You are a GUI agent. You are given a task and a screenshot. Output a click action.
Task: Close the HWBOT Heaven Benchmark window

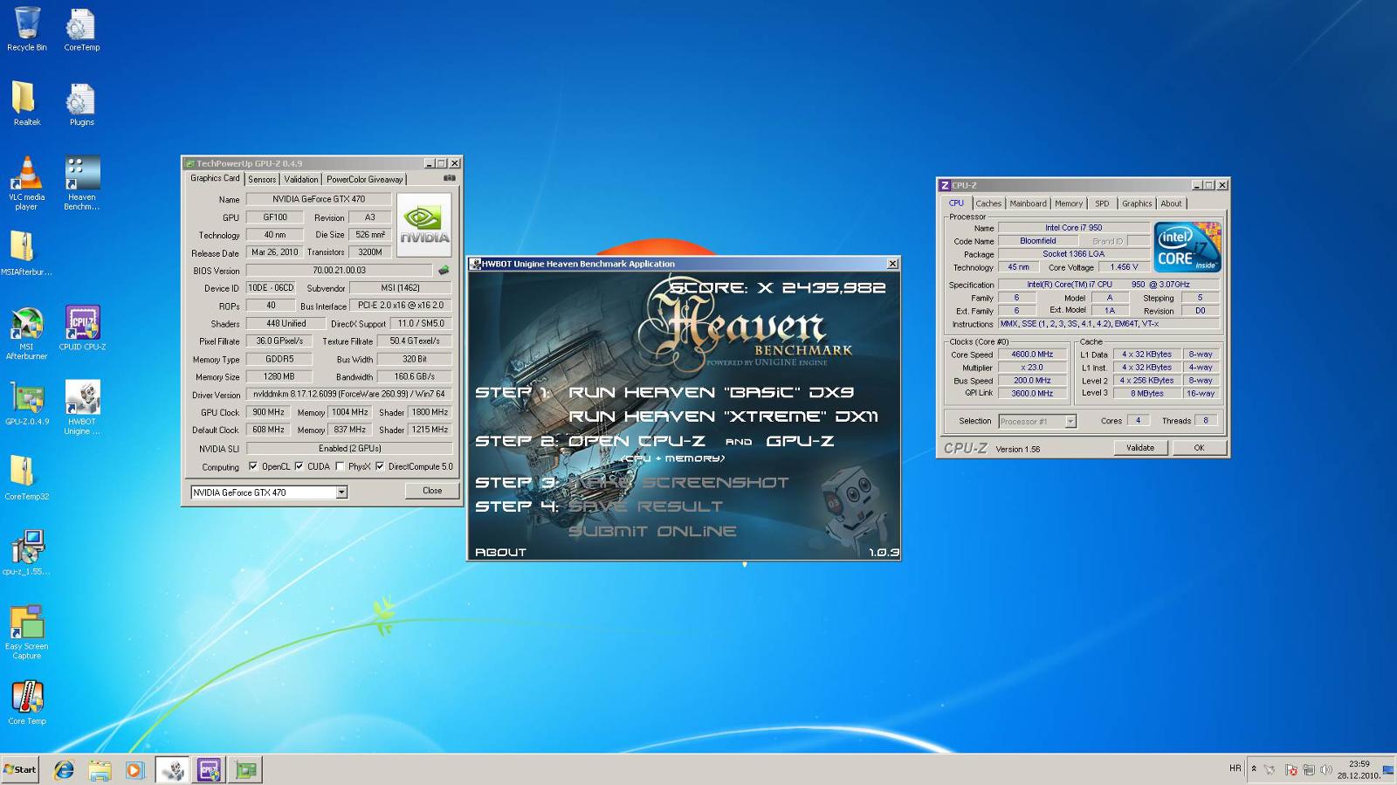(x=892, y=264)
